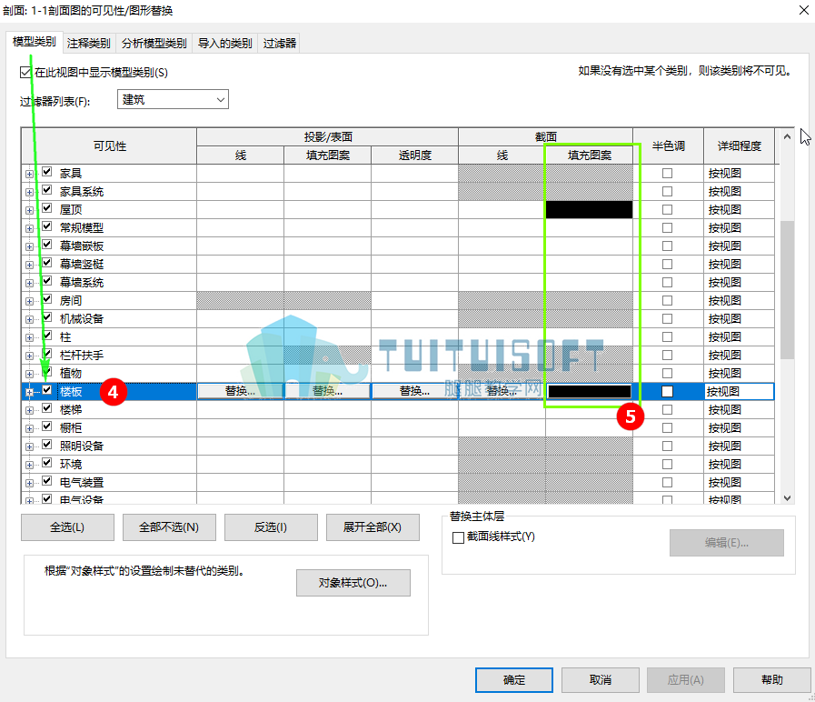The height and width of the screenshot is (702, 815).
Task: Go to the 过滤器 tab
Action: [279, 43]
